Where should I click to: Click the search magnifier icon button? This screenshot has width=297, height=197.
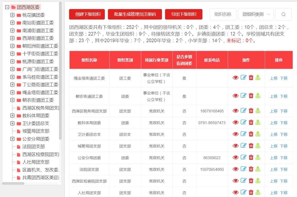click(x=283, y=14)
